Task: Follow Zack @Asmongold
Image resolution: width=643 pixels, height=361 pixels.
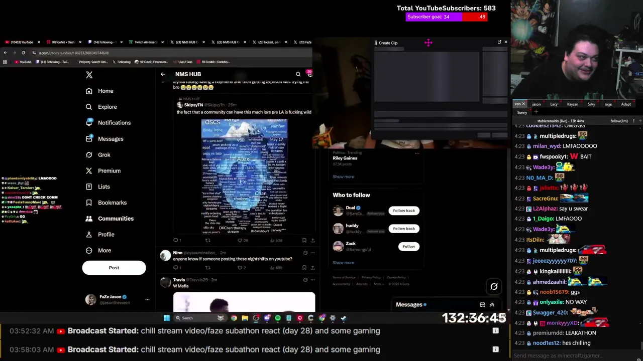Action: [x=409, y=247]
